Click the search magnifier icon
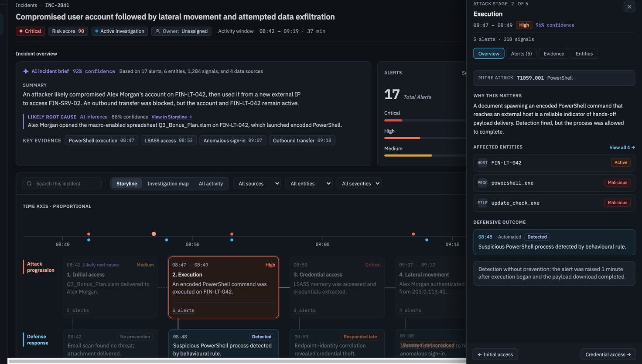Image resolution: width=642 pixels, height=364 pixels. [30, 184]
